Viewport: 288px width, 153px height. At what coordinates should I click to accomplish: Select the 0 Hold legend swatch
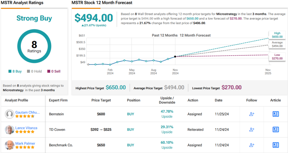point(28,71)
